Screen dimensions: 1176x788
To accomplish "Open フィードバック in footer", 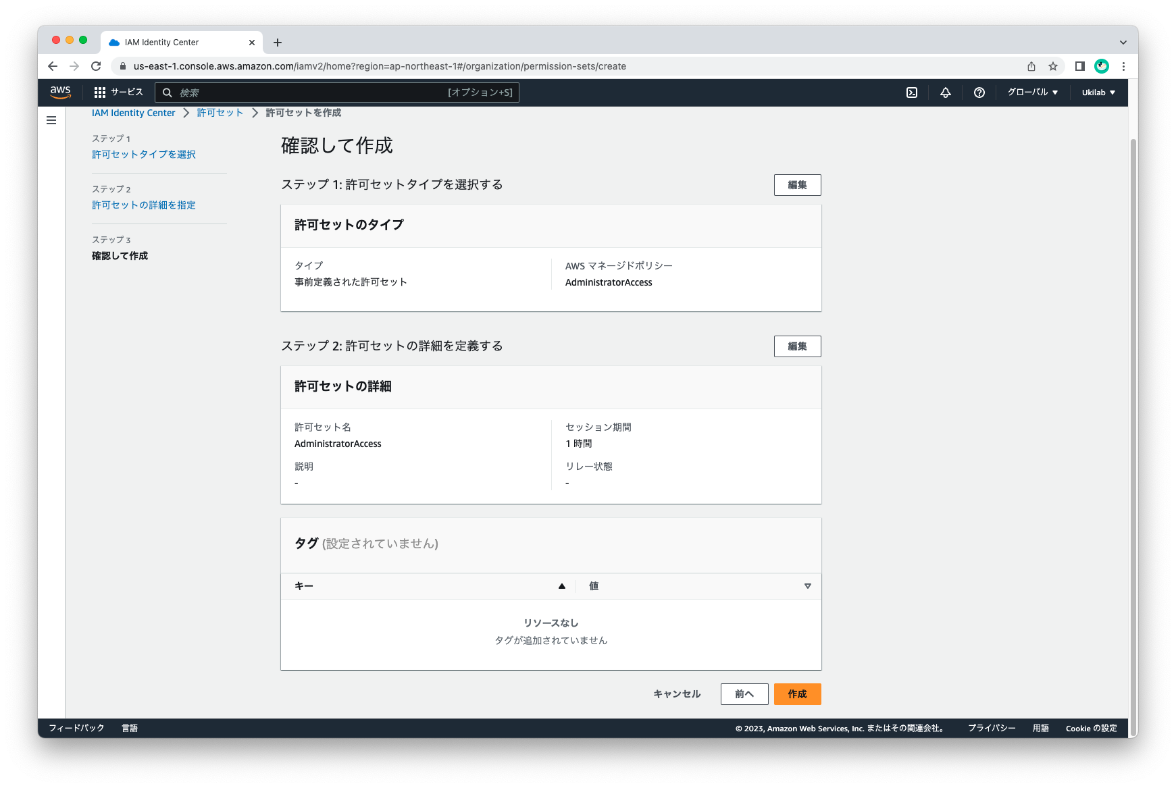I will pyautogui.click(x=76, y=728).
